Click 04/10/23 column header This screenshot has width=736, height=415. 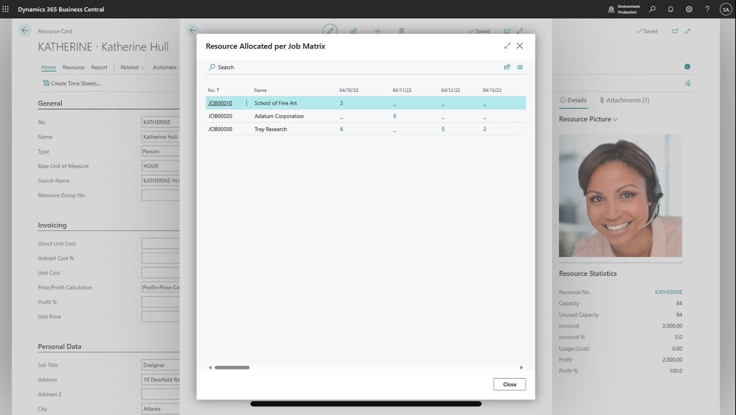click(x=349, y=90)
